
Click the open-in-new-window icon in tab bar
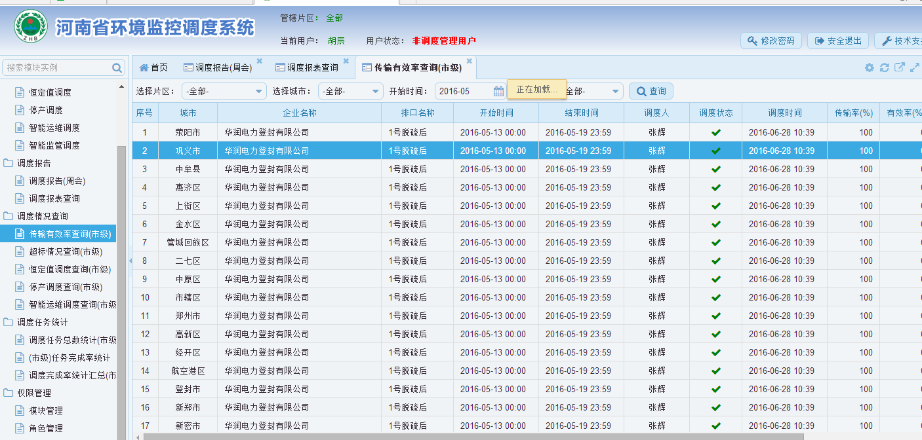[900, 67]
